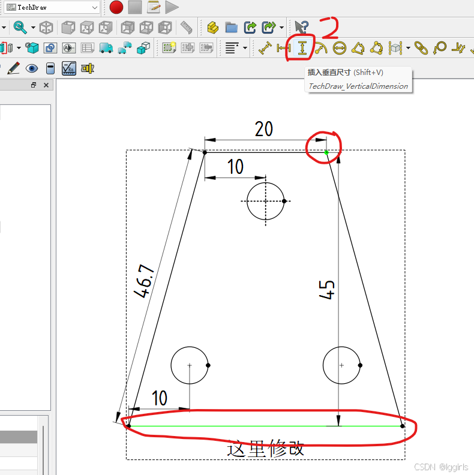474x475 pixels.
Task: Click the chain link dimension icon
Action: point(421,48)
